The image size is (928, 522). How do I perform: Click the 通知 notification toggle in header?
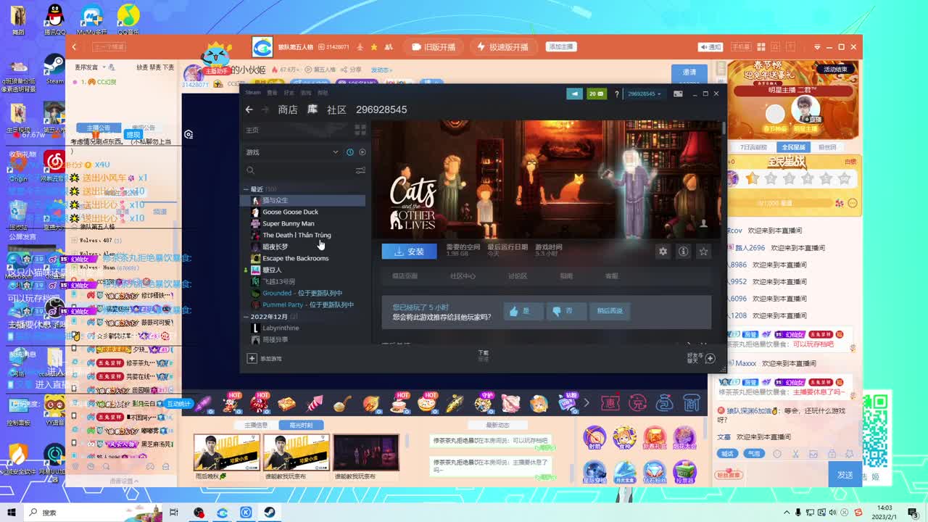click(710, 47)
